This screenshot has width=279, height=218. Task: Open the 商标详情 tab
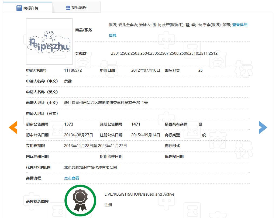[x=27, y=8]
